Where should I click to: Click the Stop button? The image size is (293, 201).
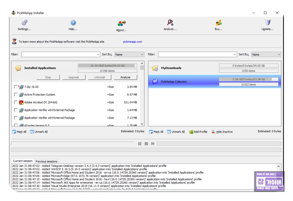(48, 77)
